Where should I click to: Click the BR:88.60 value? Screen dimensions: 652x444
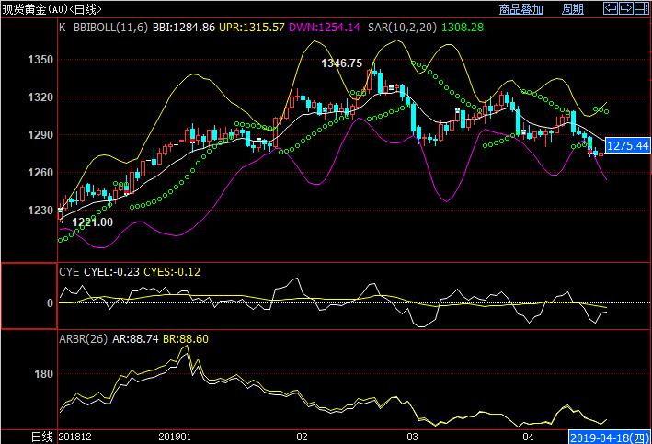[x=186, y=339]
